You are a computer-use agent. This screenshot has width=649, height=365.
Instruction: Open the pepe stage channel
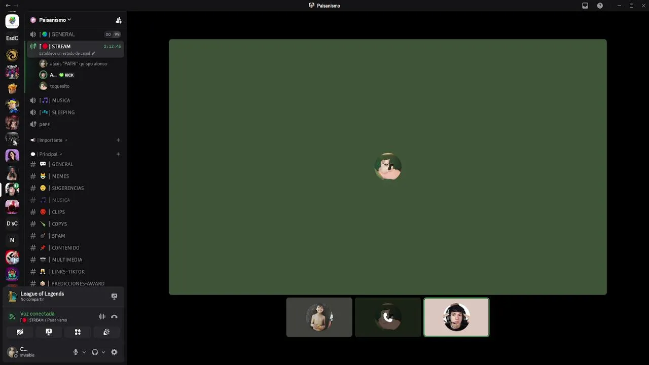click(x=75, y=124)
